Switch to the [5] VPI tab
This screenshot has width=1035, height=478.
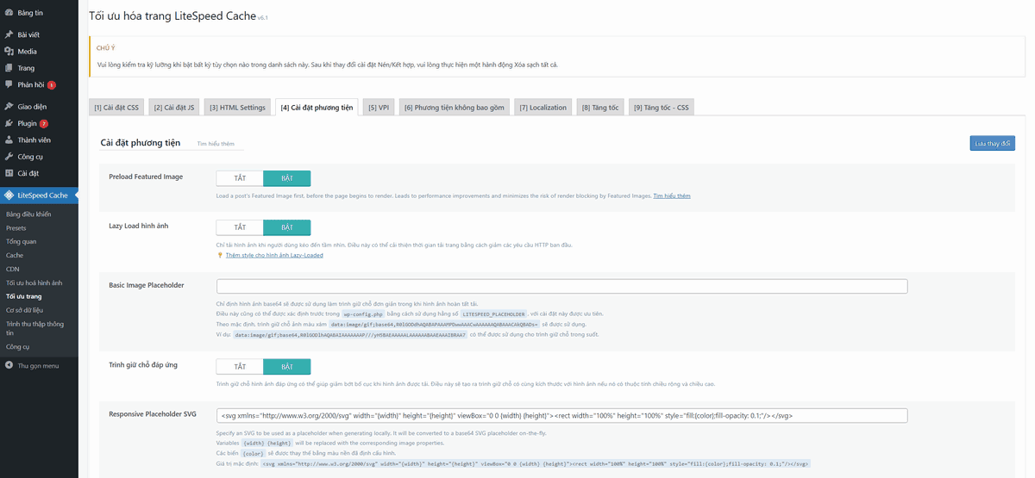click(x=379, y=108)
